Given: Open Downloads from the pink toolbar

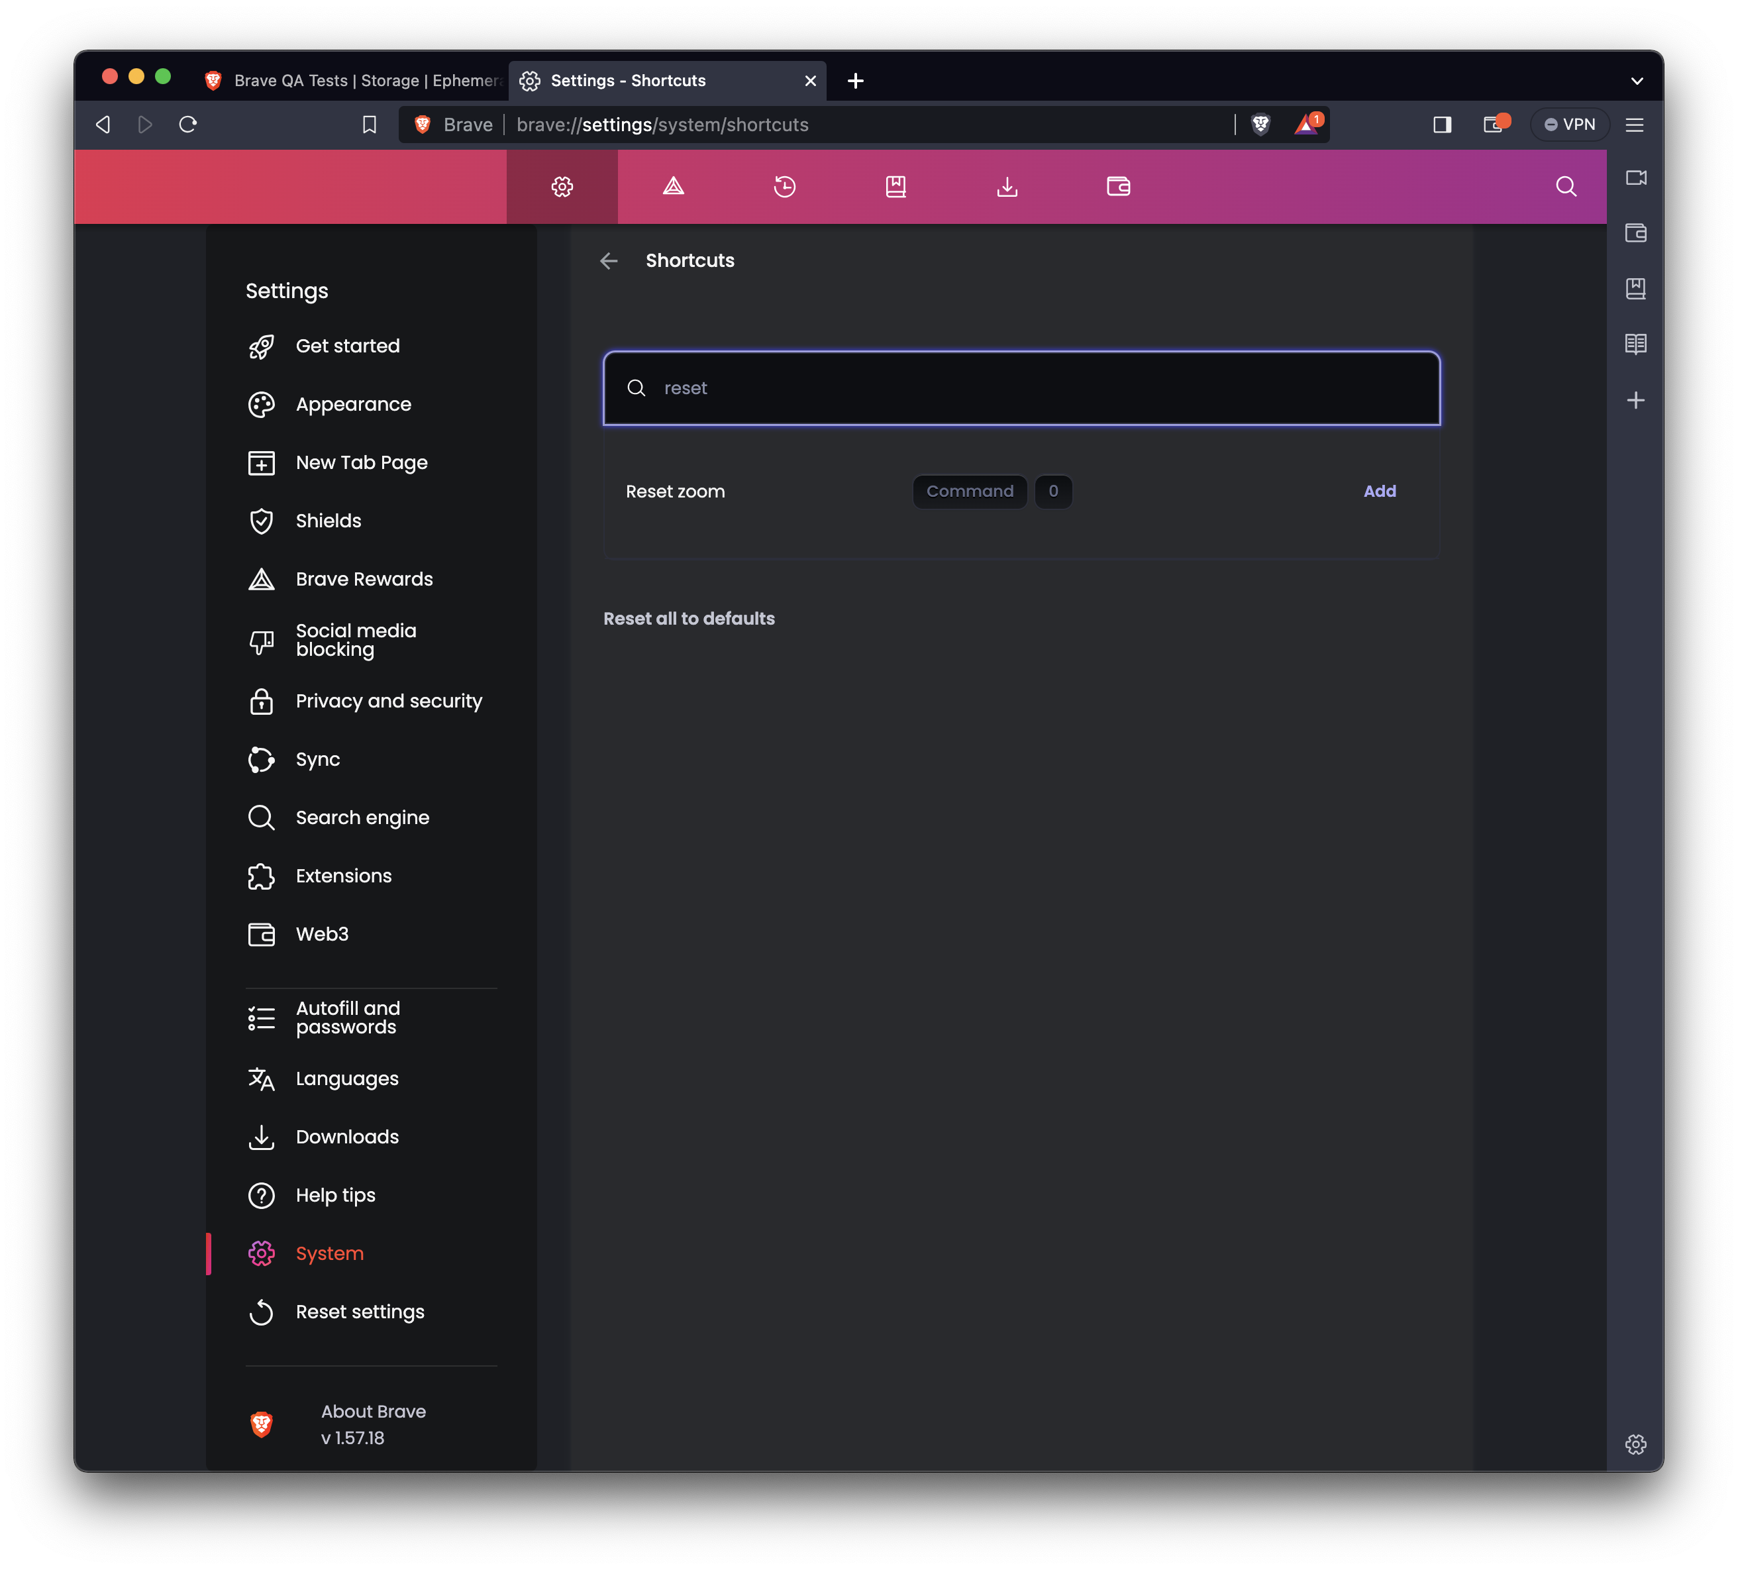Looking at the screenshot, I should pos(1007,186).
